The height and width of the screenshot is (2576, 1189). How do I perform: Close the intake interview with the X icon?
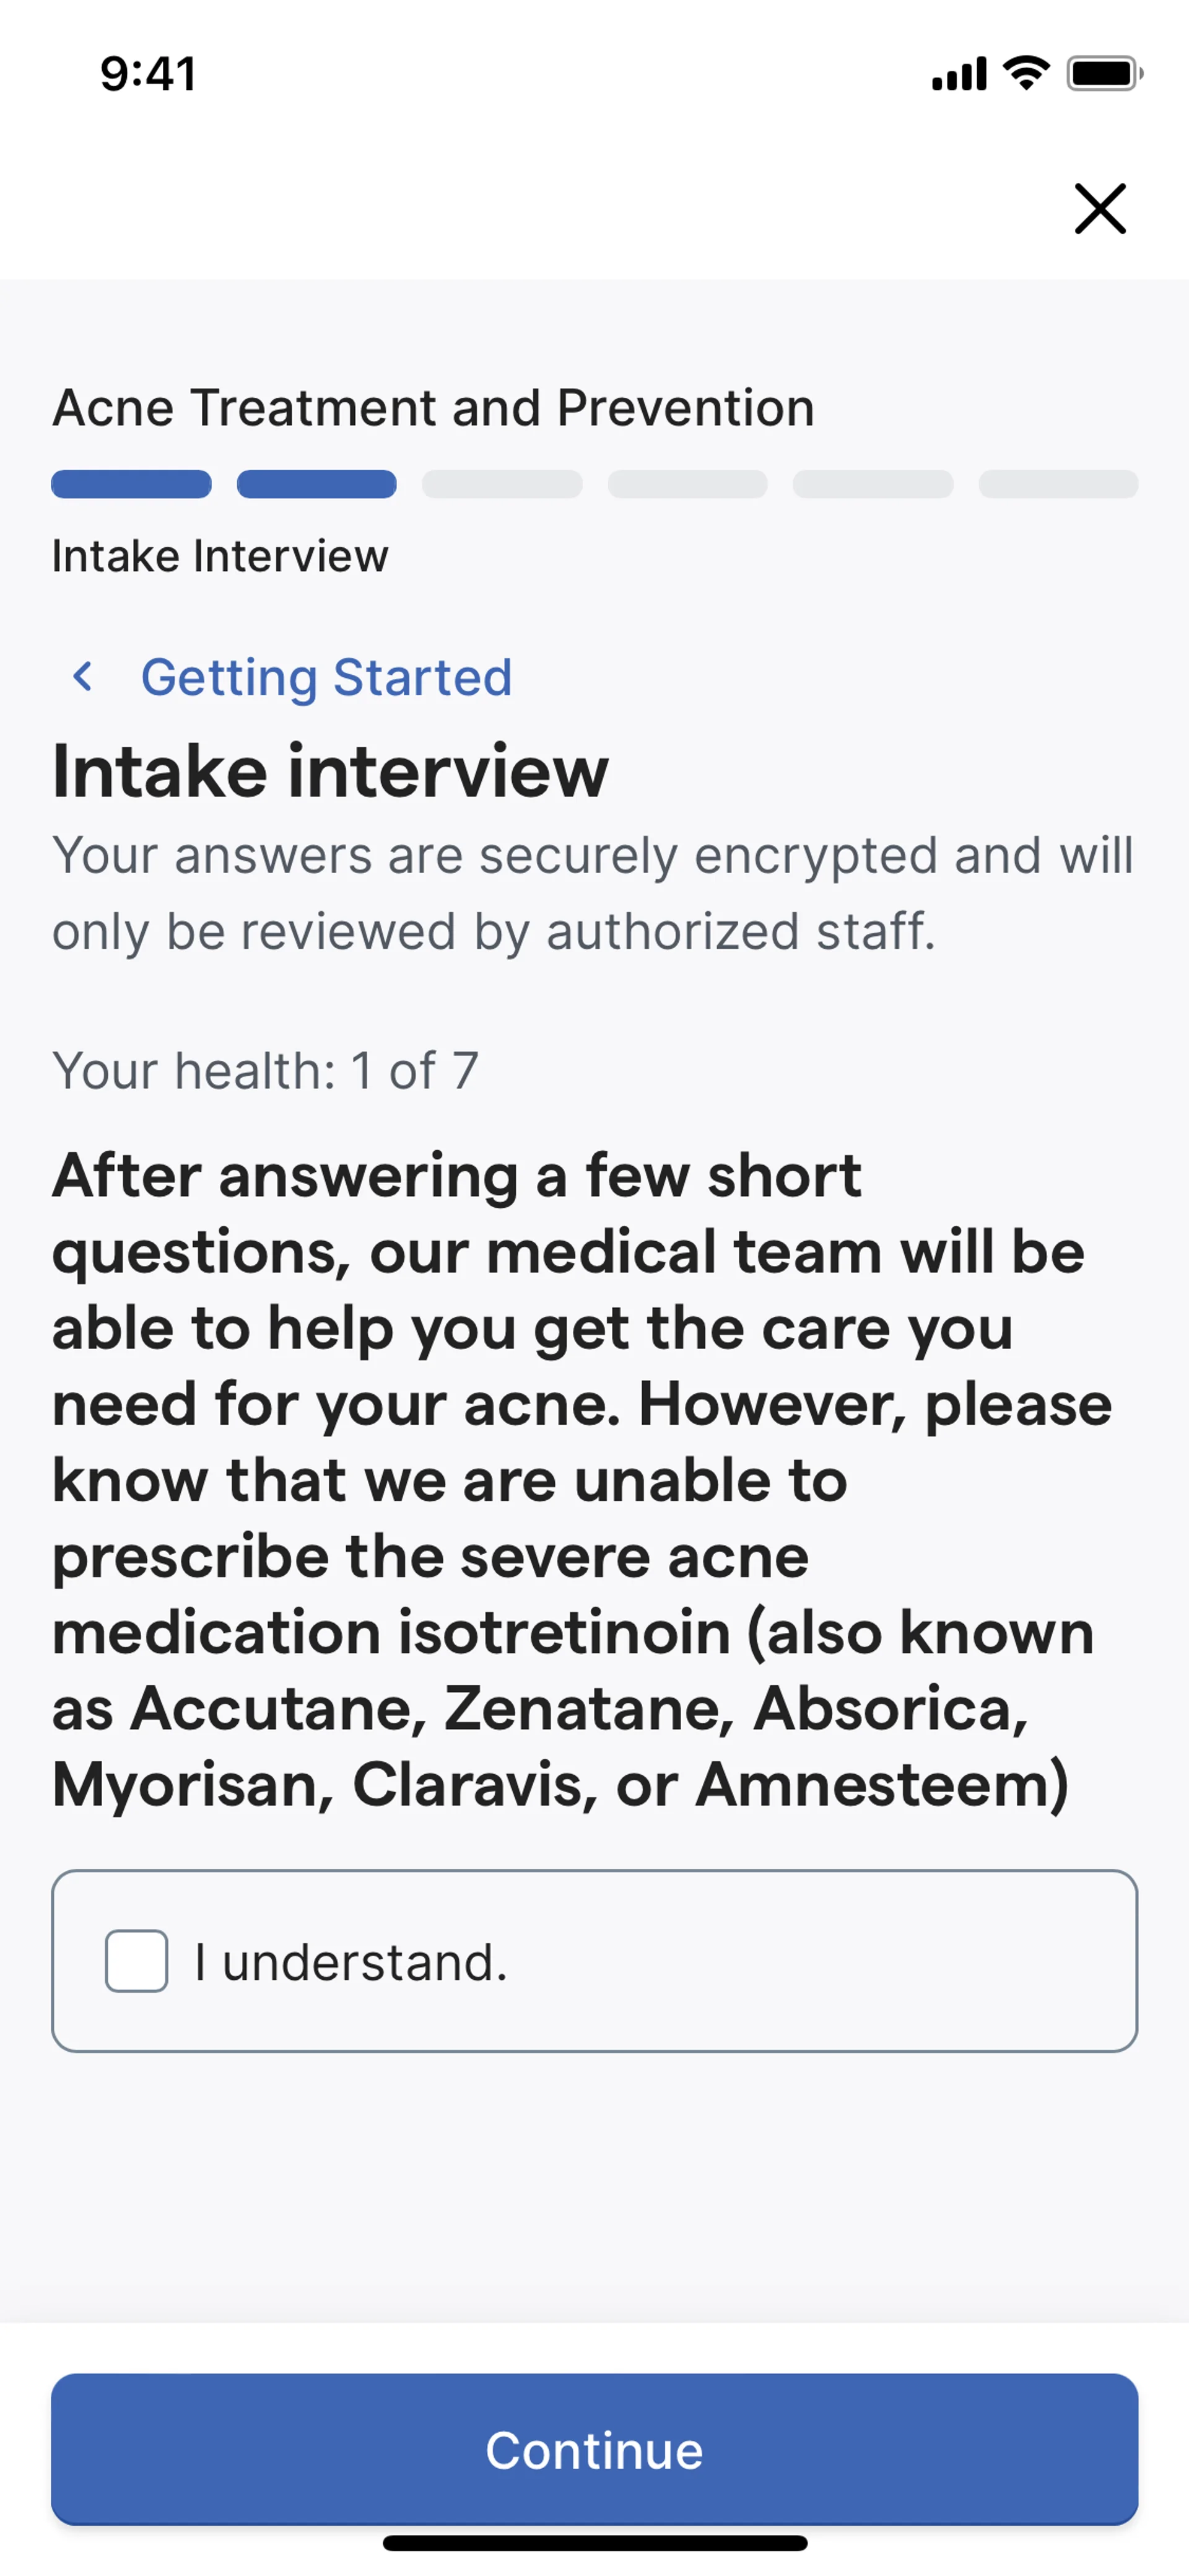(1099, 208)
